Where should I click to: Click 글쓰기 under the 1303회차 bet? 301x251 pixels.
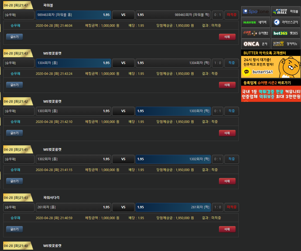coord(15,133)
